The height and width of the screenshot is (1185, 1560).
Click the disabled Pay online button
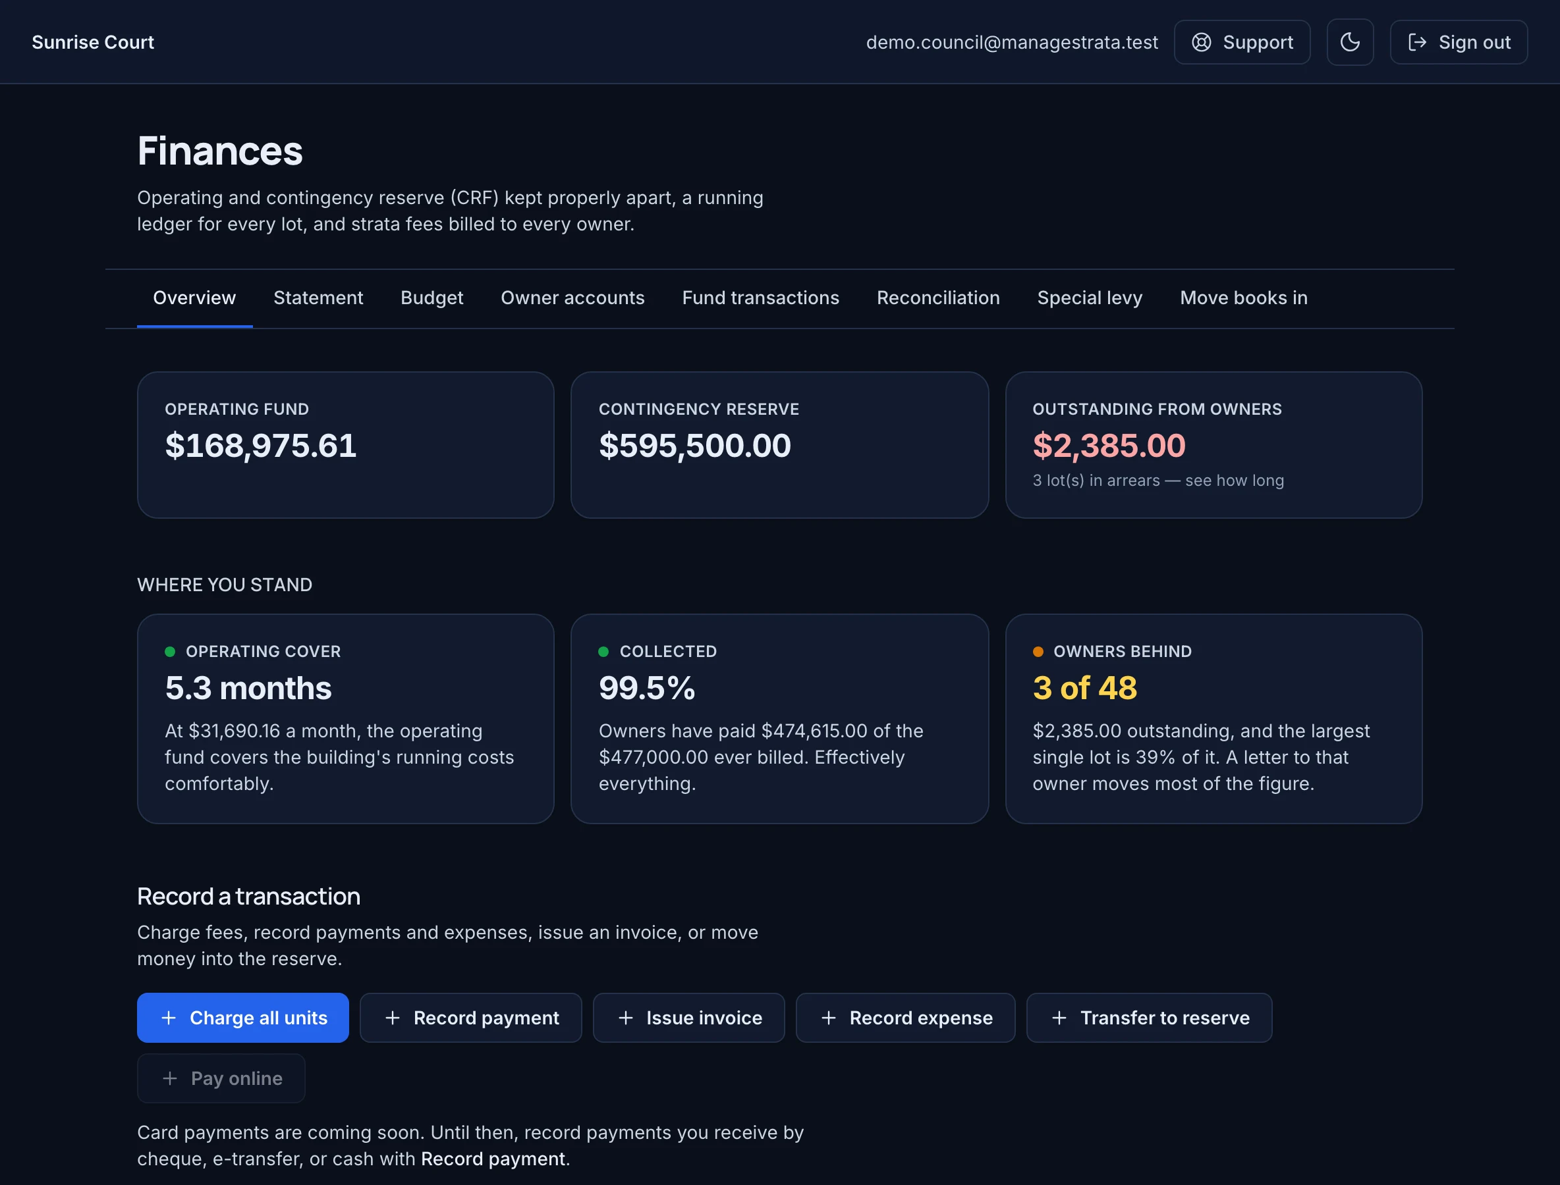click(221, 1078)
